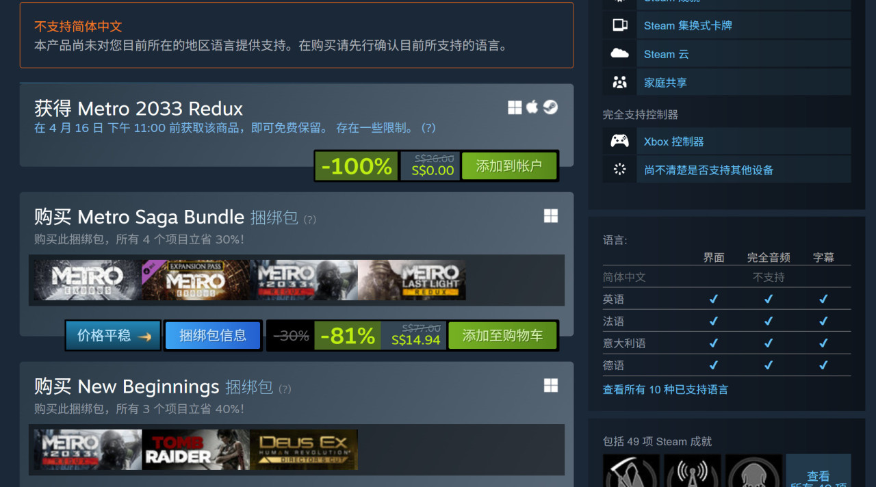Click the SteamOS icon beside Metro 2033 Redux
This screenshot has height=487, width=876.
click(550, 107)
